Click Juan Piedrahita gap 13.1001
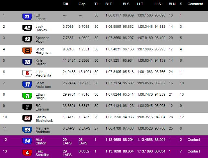The width and height of the screenshot is (208, 158). [85, 72]
